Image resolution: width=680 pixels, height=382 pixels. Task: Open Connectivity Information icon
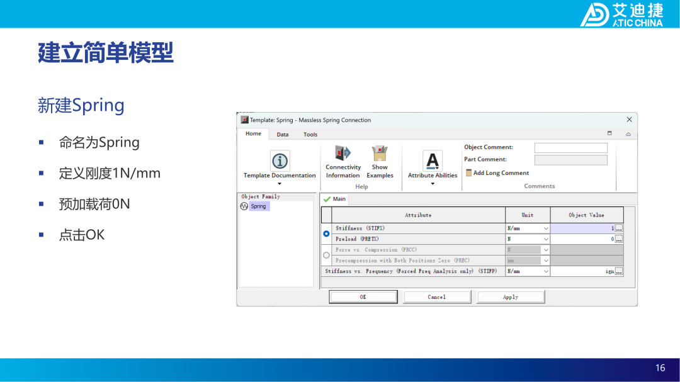343,153
